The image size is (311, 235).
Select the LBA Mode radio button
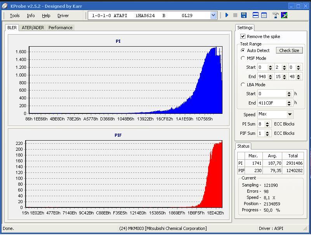(x=243, y=85)
